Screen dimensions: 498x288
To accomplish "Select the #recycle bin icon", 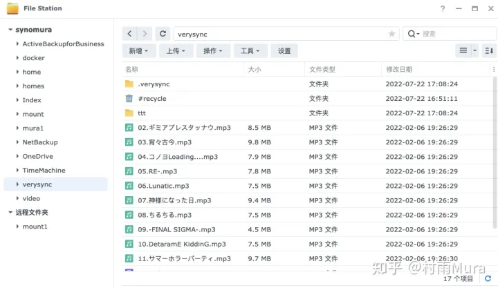I will click(x=129, y=98).
